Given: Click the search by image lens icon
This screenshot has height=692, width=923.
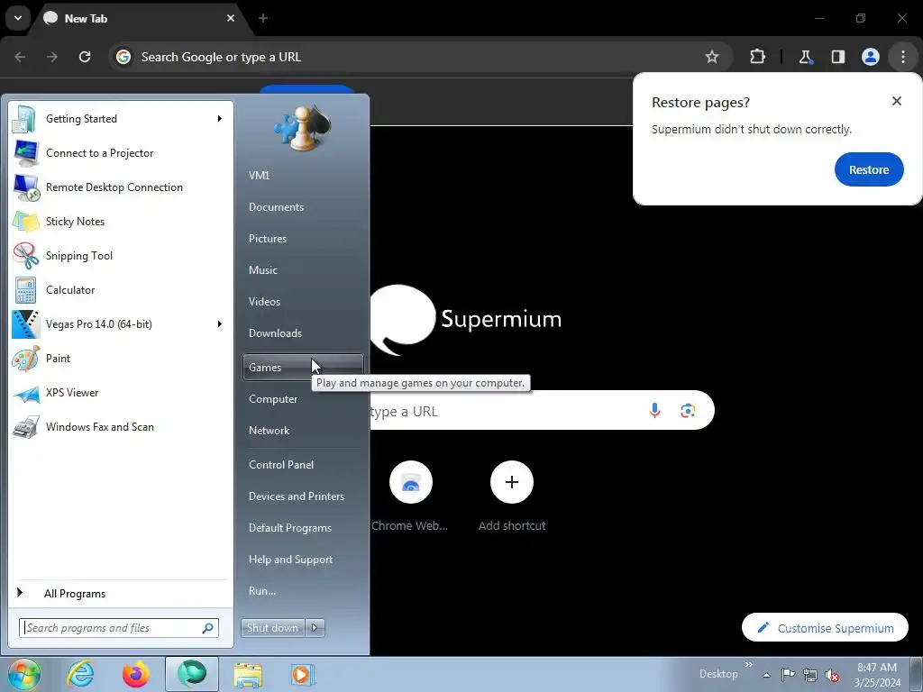Looking at the screenshot, I should [x=688, y=410].
